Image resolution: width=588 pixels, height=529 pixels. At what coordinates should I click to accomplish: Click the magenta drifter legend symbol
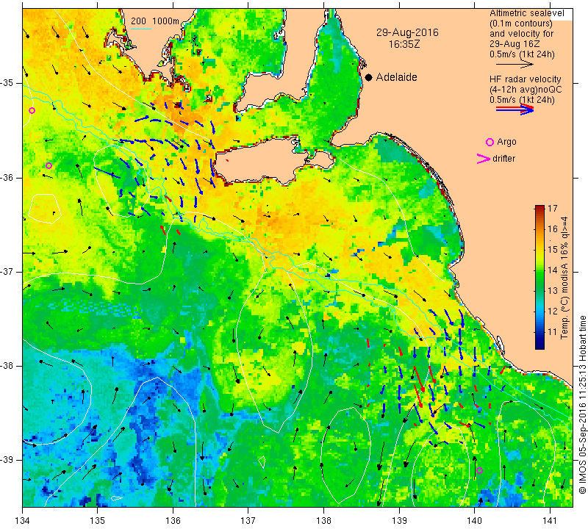tap(483, 159)
